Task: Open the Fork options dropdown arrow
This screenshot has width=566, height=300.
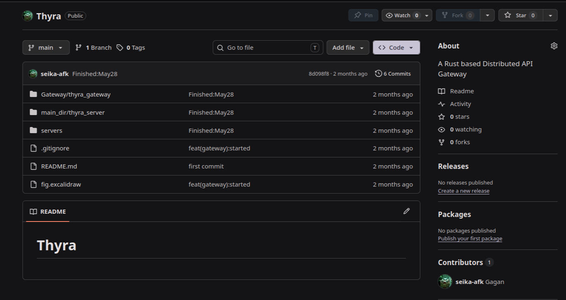Action: 487,15
